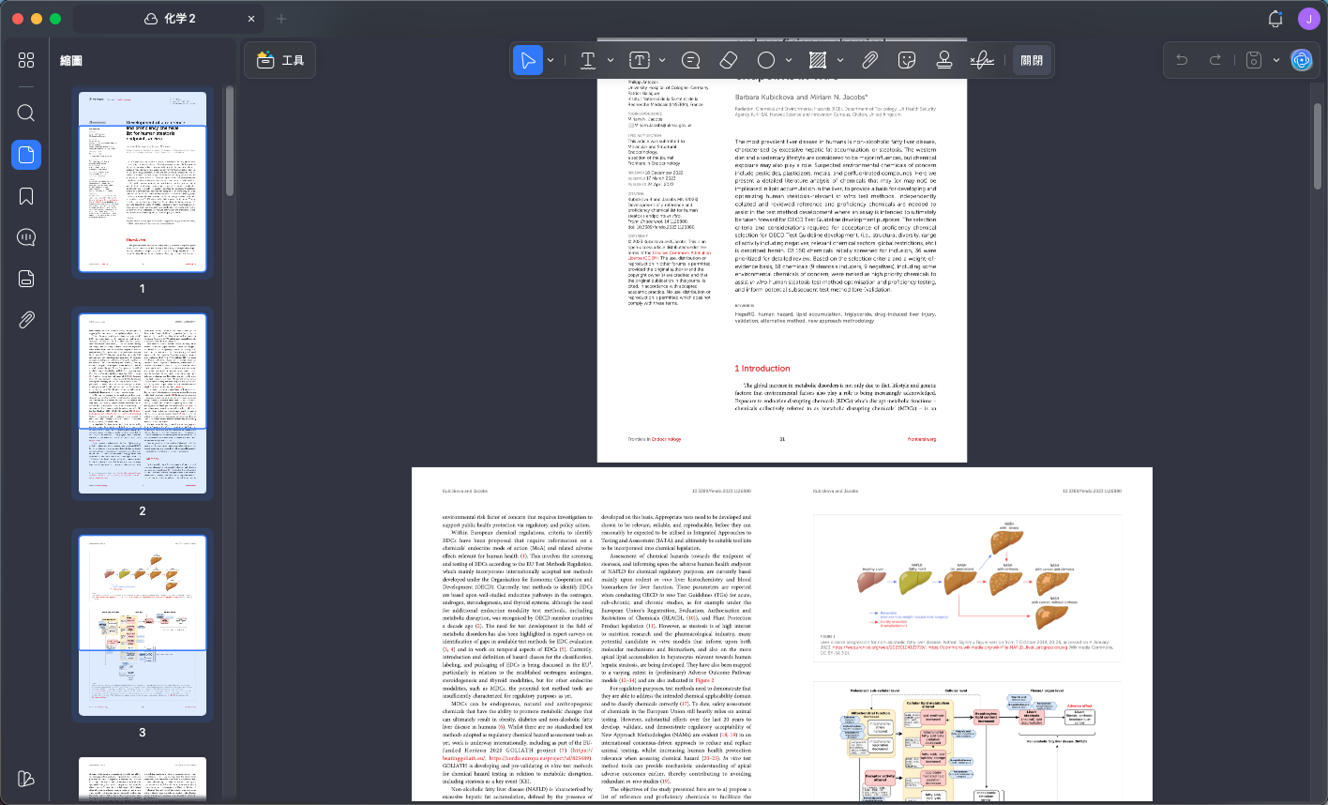Open the AI assistant icon top right
This screenshot has width=1328, height=805.
pyautogui.click(x=1301, y=60)
